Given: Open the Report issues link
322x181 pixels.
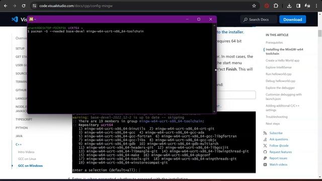Looking at the screenshot, I should click(x=278, y=158).
